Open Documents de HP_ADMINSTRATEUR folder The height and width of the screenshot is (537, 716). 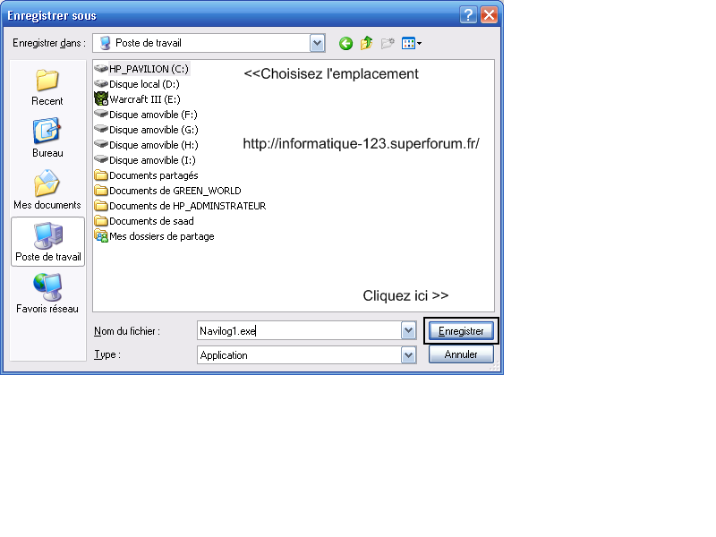point(180,206)
